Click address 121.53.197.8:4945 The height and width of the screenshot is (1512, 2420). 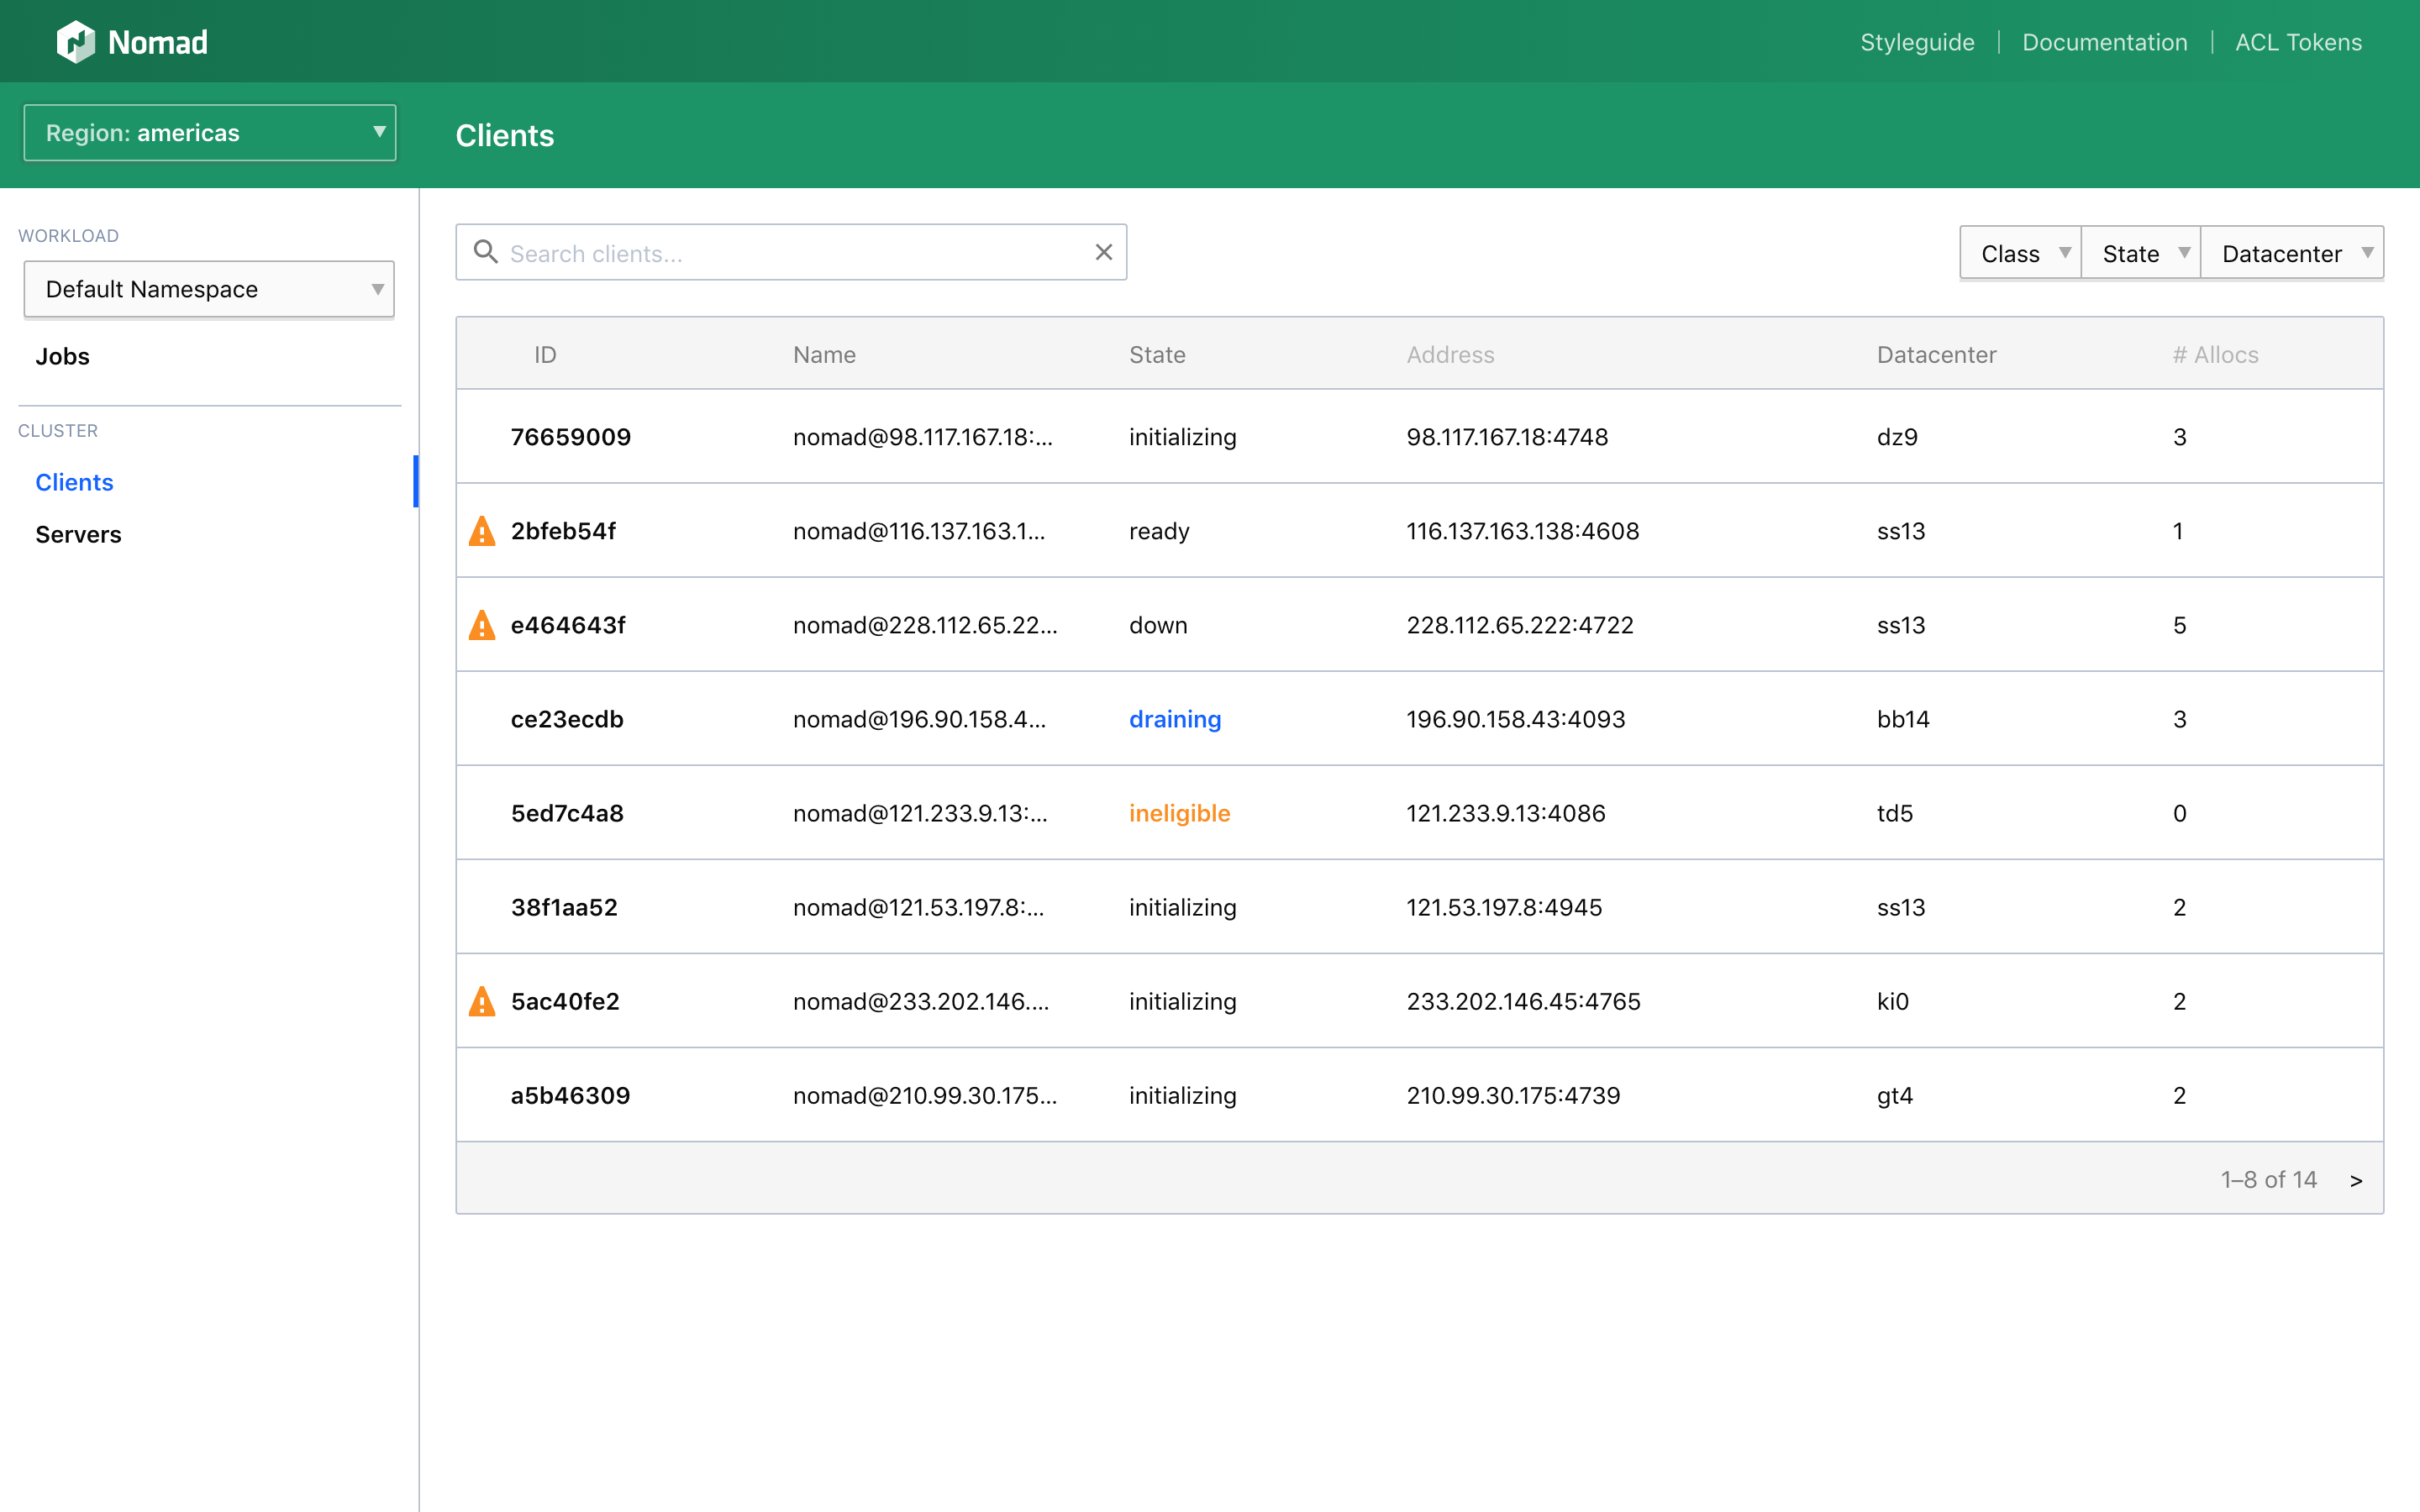pos(1504,907)
